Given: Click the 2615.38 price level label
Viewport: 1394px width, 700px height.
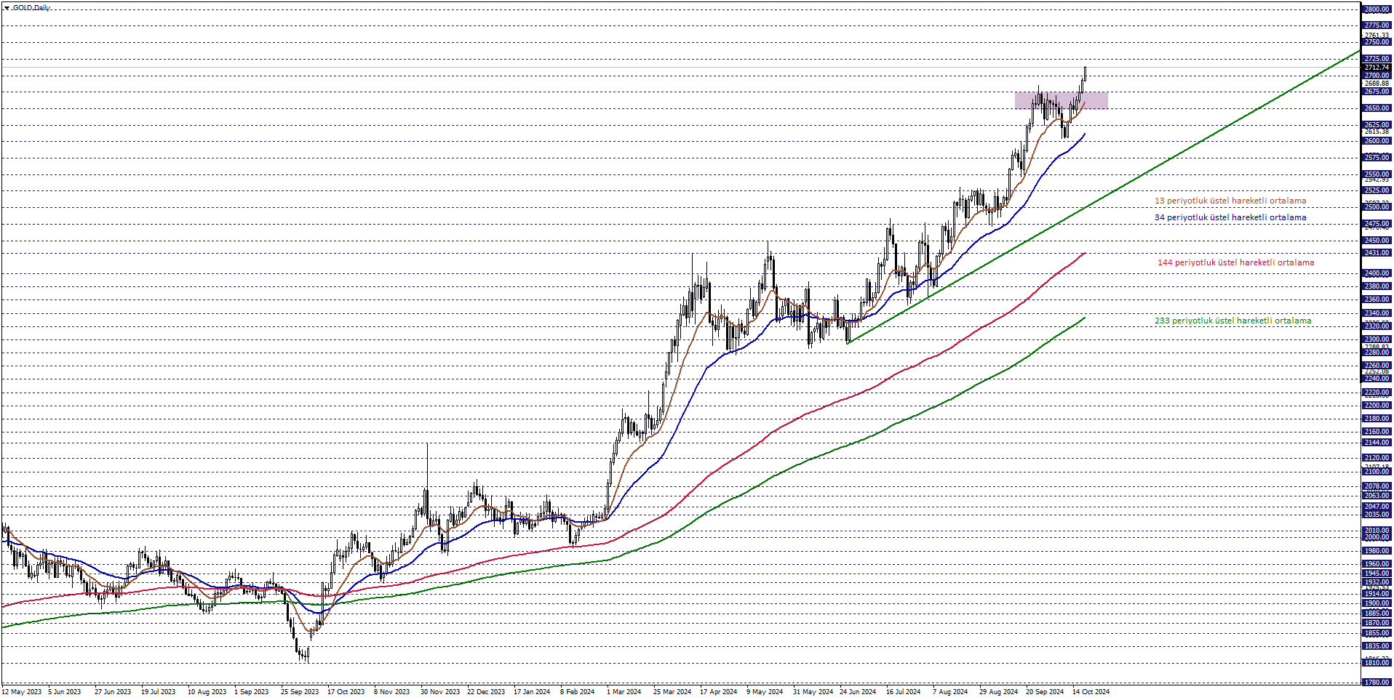Looking at the screenshot, I should pos(1377,132).
